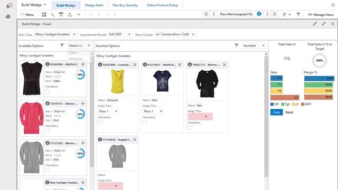The height and width of the screenshot is (190, 338).
Task: Open Assign Flow dropdown for item 54291800
Action: (x=108, y=111)
